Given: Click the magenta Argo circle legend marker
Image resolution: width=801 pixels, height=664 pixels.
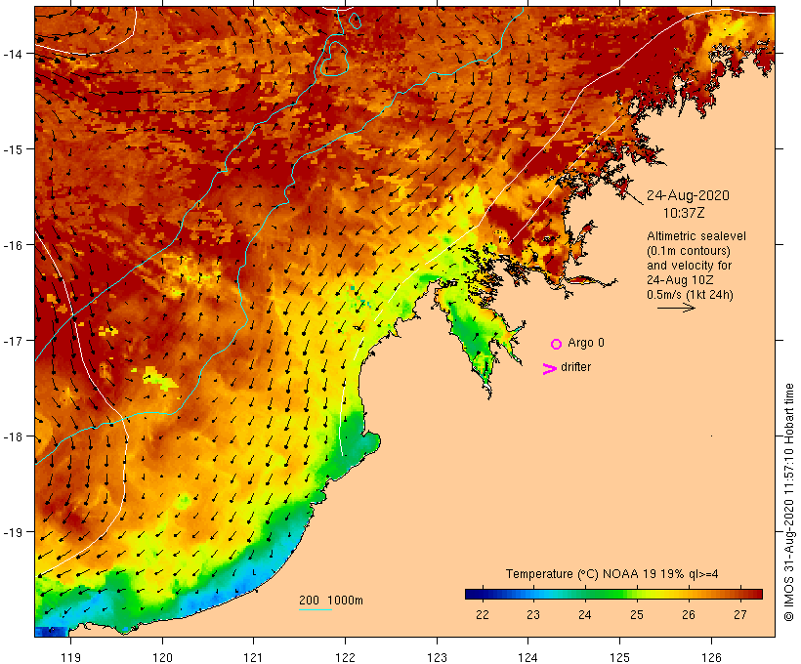Looking at the screenshot, I should point(557,344).
